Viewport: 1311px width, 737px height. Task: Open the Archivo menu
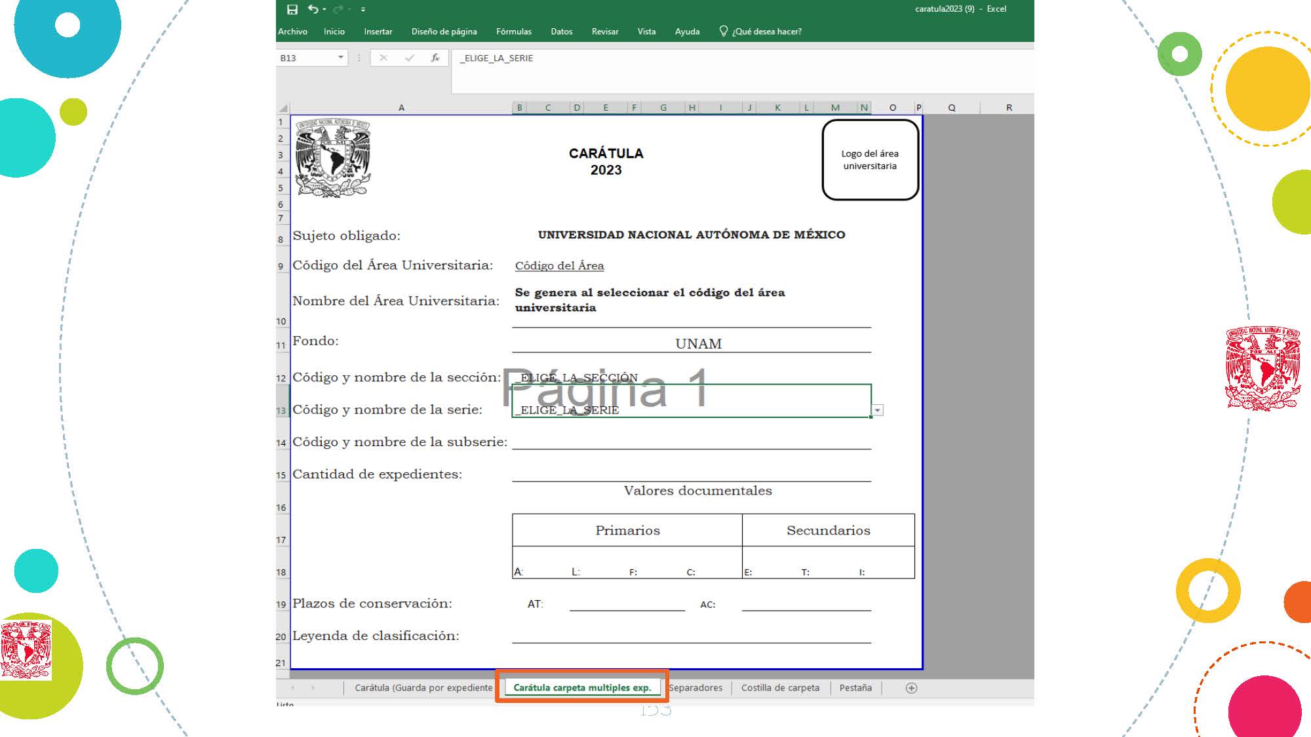pos(292,31)
